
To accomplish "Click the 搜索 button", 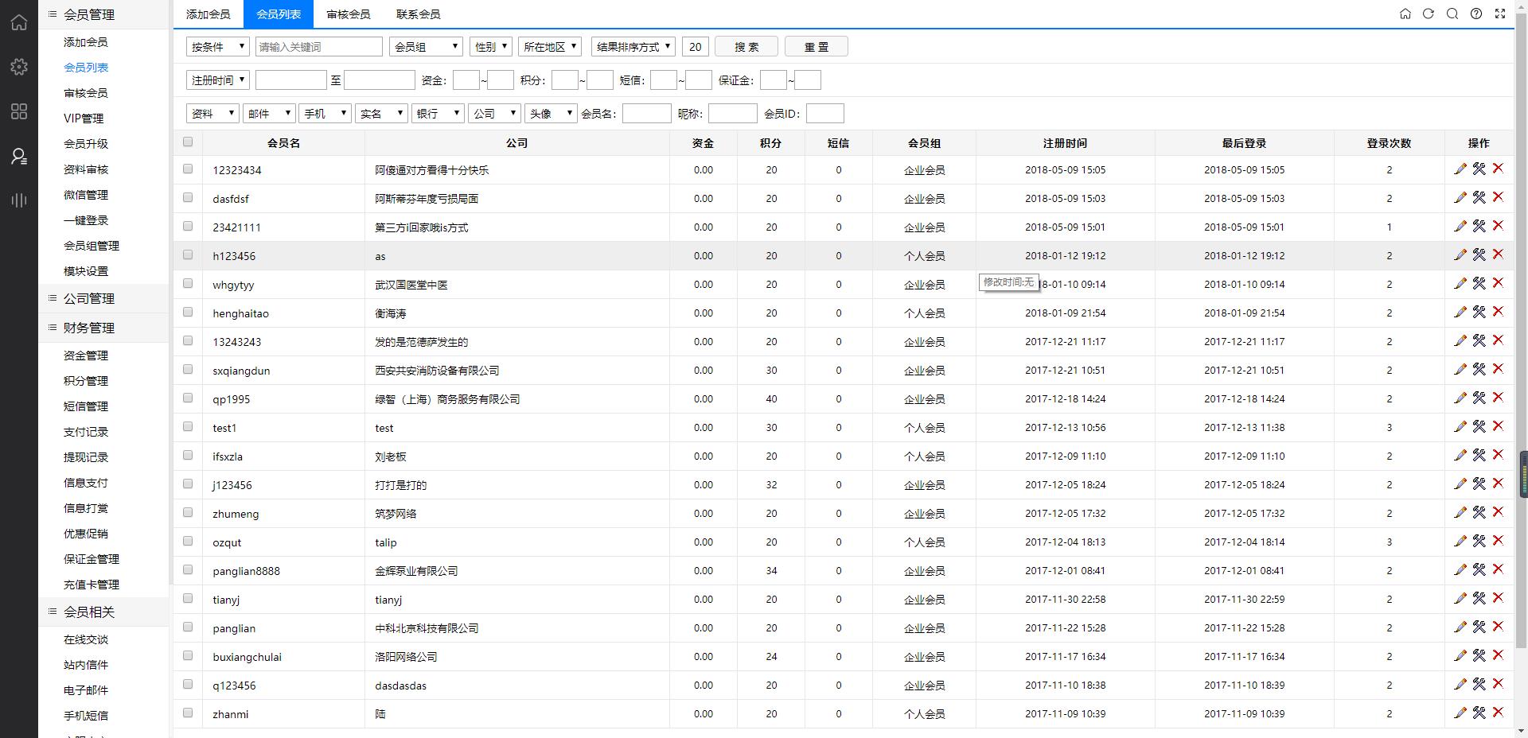I will click(746, 47).
